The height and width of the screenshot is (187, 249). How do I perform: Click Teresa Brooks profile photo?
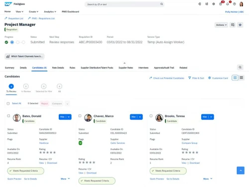click(x=159, y=118)
